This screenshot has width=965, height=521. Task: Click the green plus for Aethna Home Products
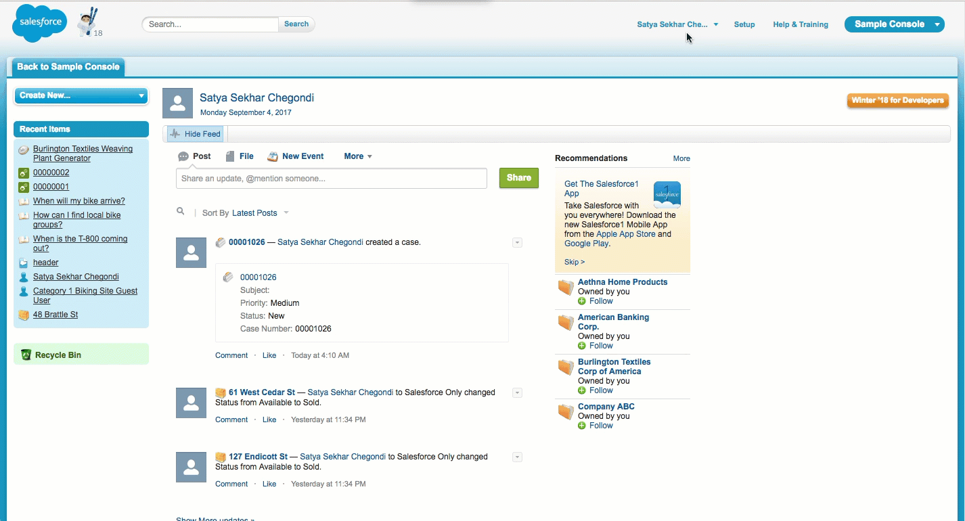pos(582,301)
